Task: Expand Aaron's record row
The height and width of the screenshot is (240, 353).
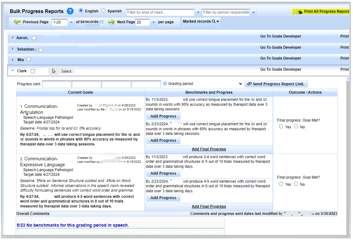Action: click(x=13, y=37)
